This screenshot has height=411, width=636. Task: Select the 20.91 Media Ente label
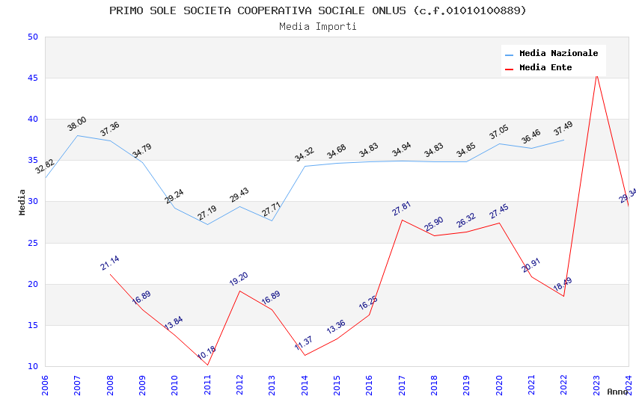coord(531,265)
